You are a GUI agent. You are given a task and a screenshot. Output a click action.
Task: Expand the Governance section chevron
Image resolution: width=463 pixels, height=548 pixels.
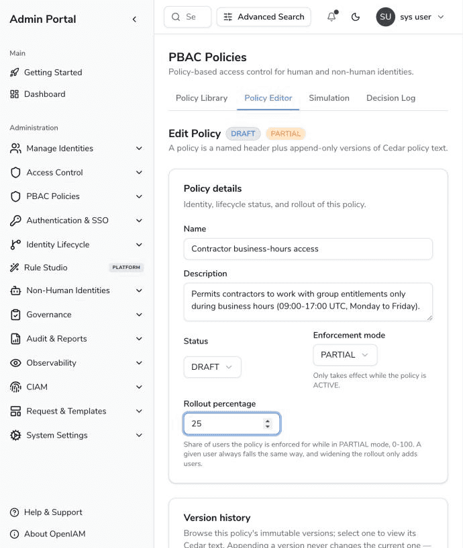coord(139,315)
